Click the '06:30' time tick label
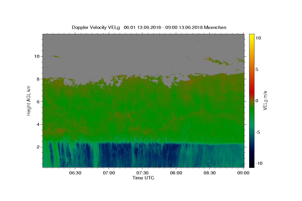This screenshot has height=201, width=302. [75, 173]
